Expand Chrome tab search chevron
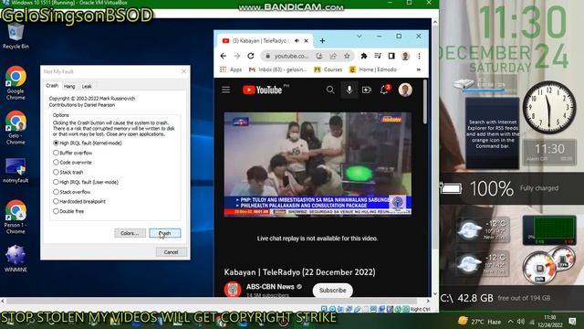The width and height of the screenshot is (584, 329). pos(359,37)
